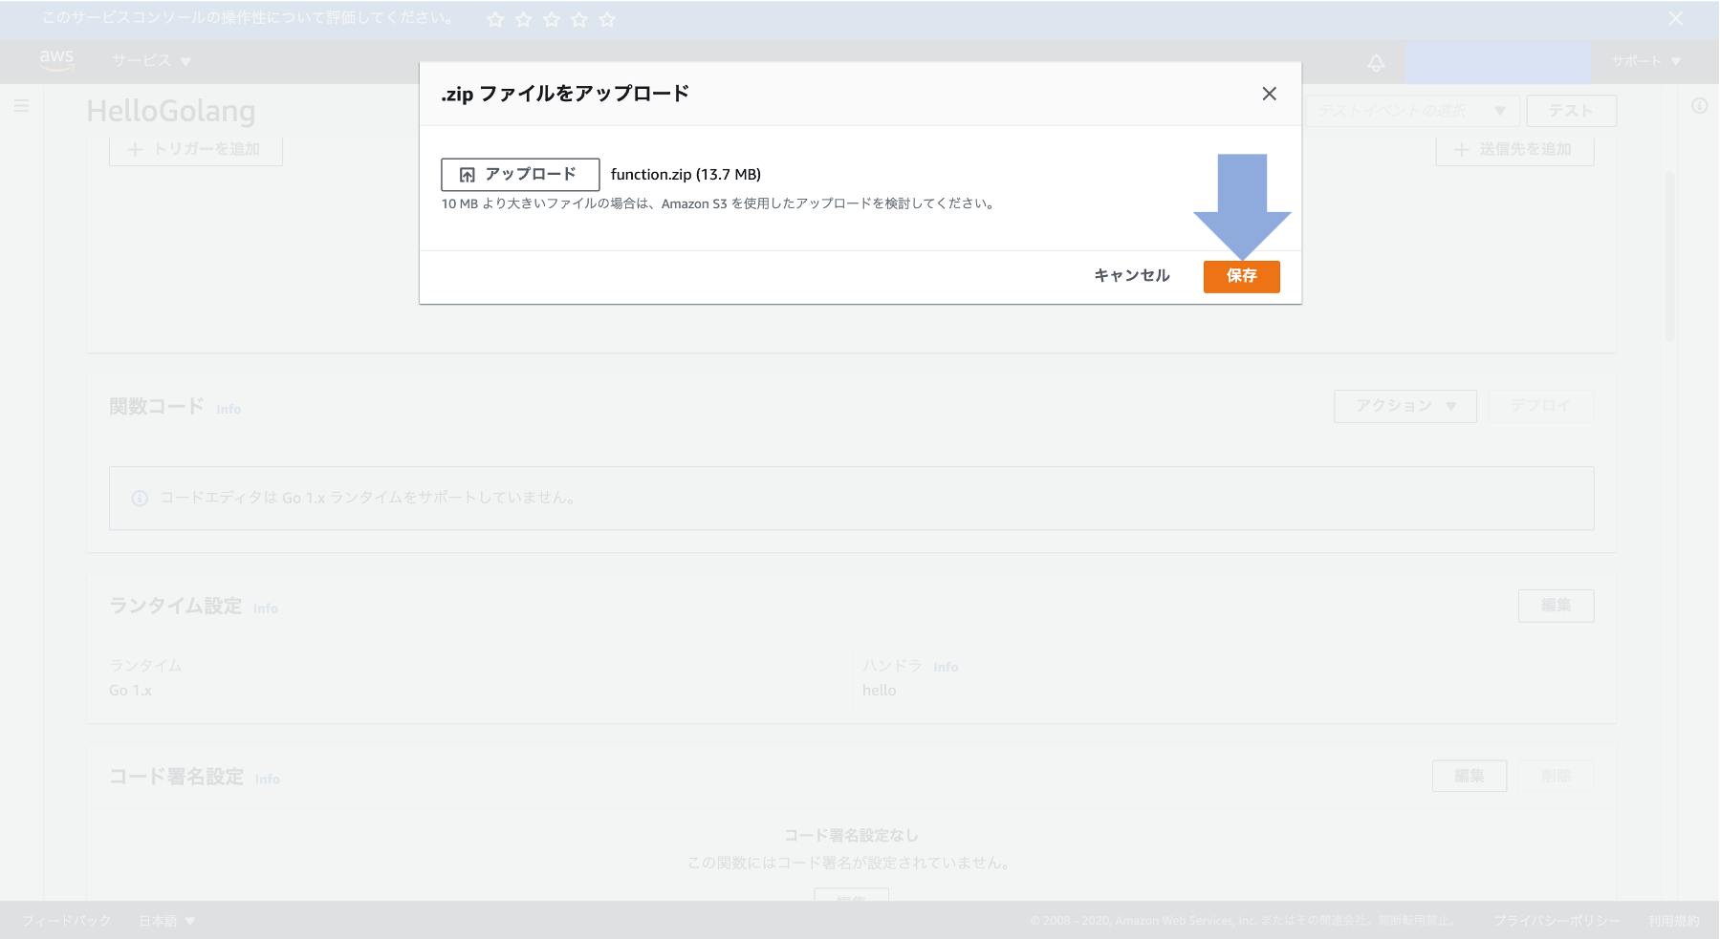1720x939 pixels.
Task: Open Info link next to ハンドラ
Action: (946, 667)
